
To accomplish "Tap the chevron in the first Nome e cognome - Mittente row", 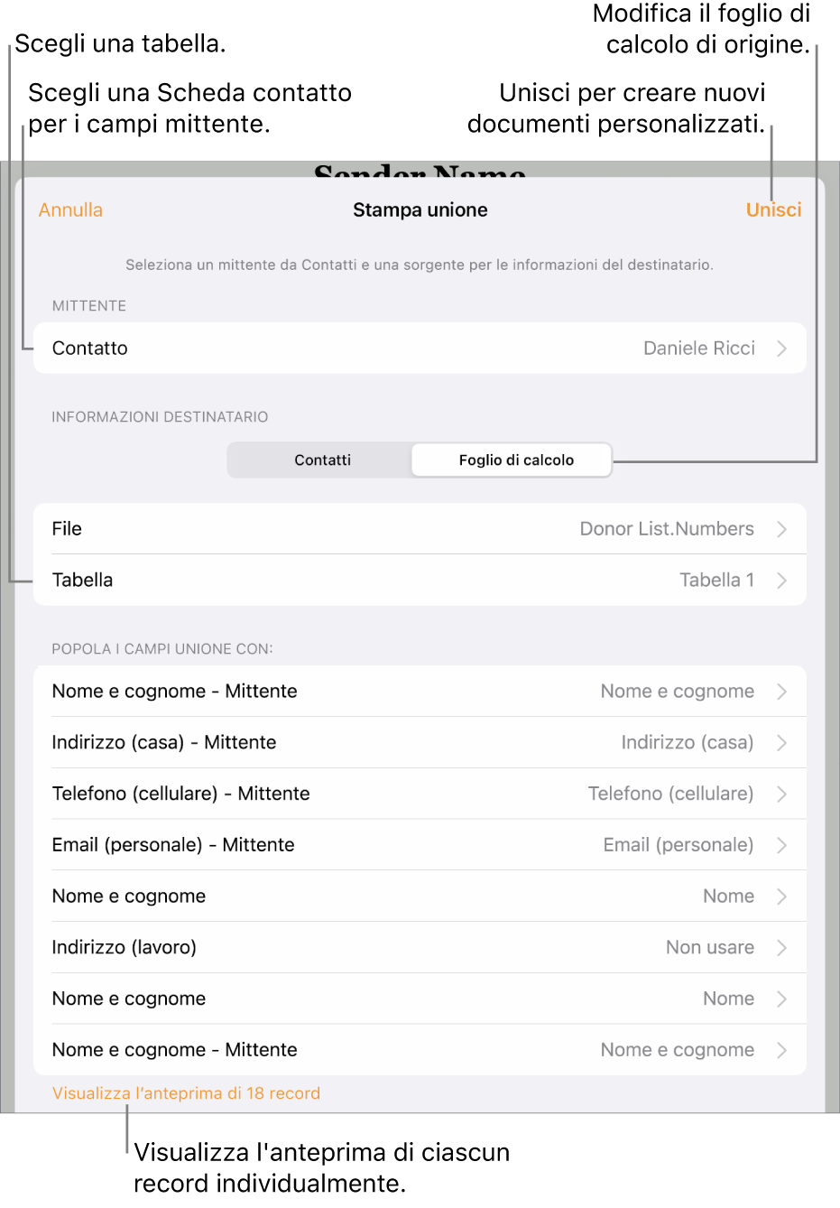I will [x=781, y=692].
